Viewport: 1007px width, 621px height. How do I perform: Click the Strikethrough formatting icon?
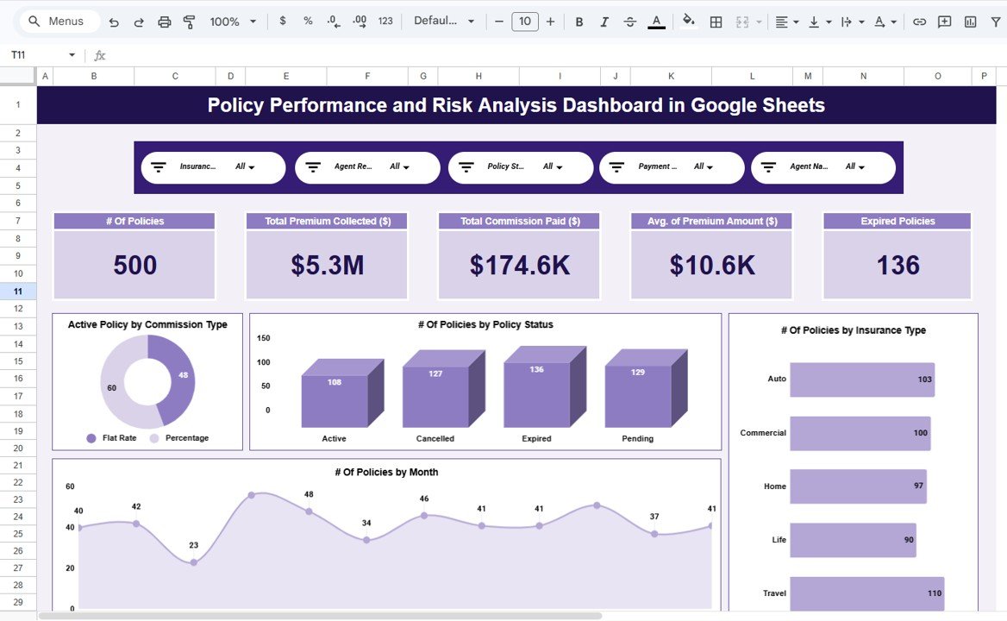[x=629, y=21]
